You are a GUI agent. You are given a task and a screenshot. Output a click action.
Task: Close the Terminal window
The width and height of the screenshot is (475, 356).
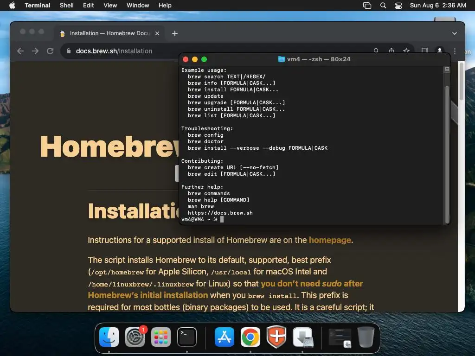186,59
